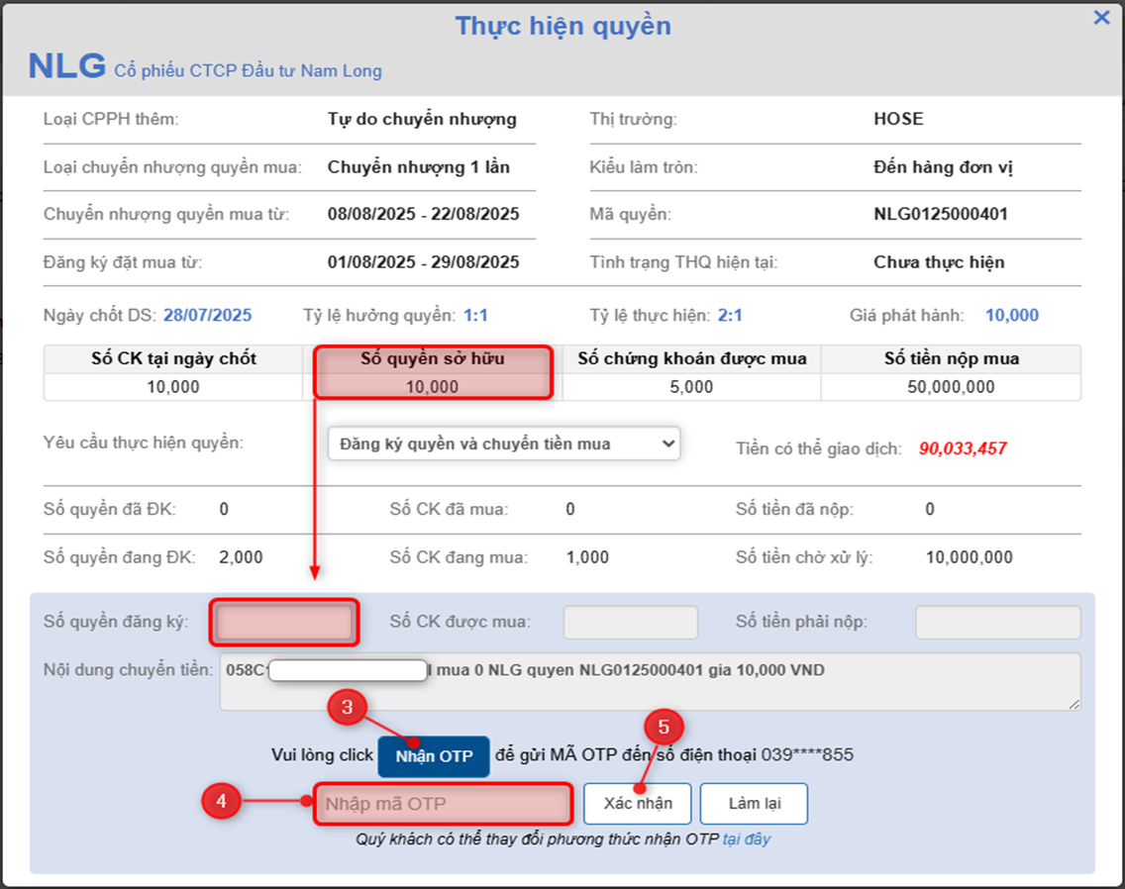Click the Số CK đã mua value '0'
1125x889 pixels.
point(570,510)
